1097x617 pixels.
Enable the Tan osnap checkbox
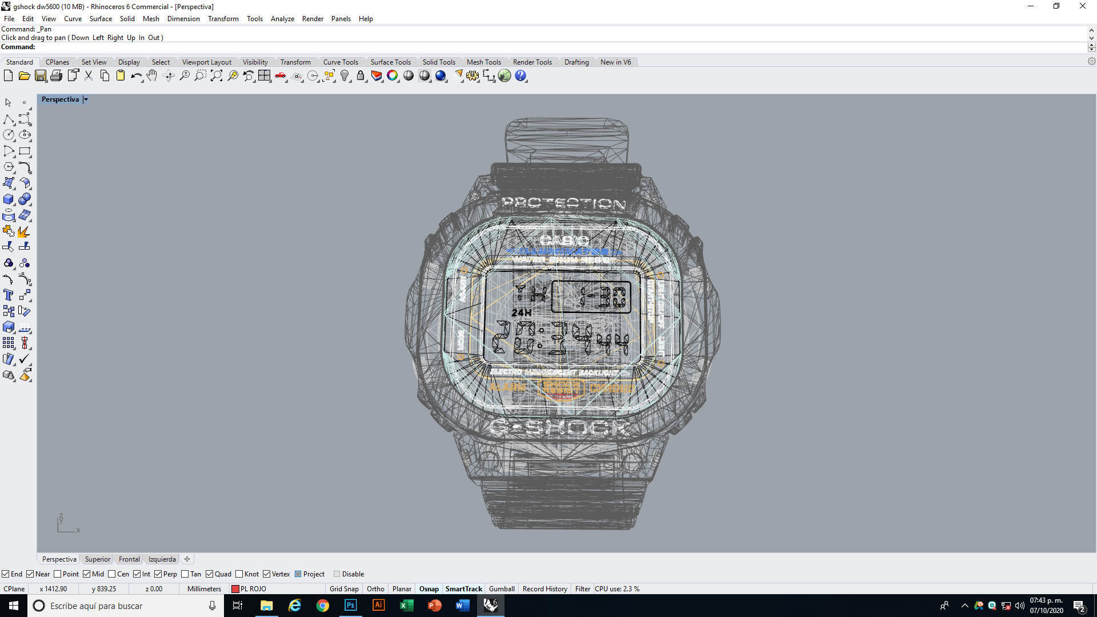pos(185,574)
